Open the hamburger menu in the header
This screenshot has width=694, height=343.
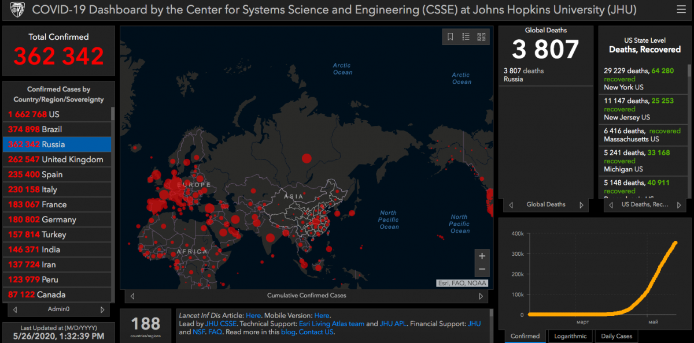click(681, 10)
